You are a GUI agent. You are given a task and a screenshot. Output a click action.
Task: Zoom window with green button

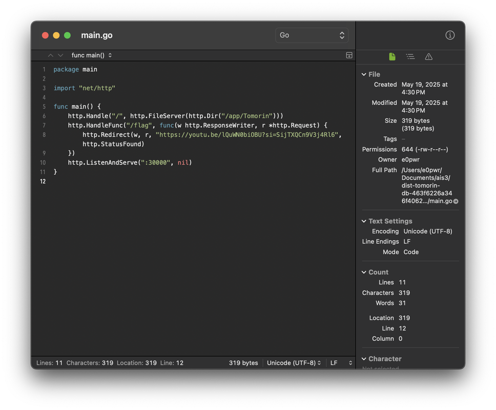[67, 35]
